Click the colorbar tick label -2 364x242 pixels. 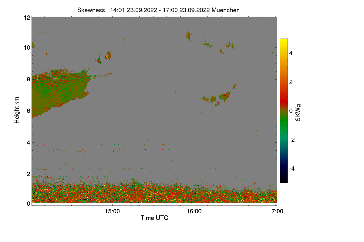[x=292, y=140]
